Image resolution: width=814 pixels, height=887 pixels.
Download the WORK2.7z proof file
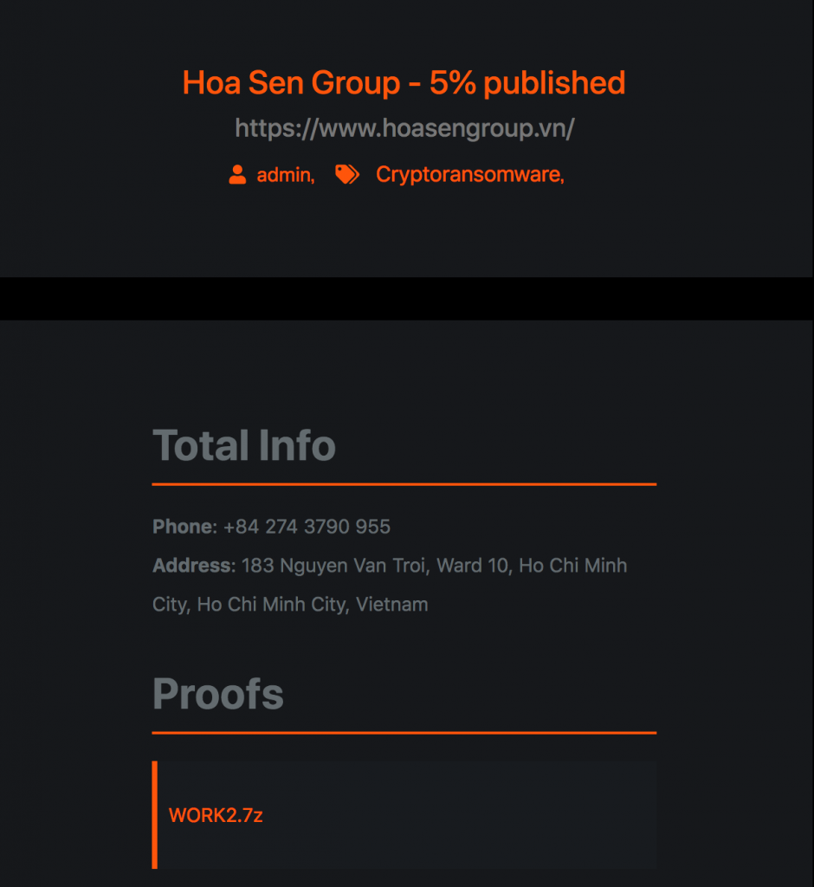[216, 815]
